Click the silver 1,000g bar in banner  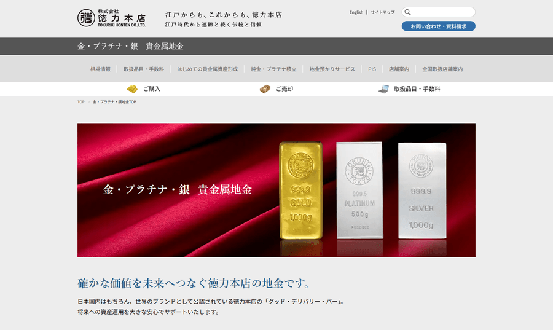[x=422, y=191]
